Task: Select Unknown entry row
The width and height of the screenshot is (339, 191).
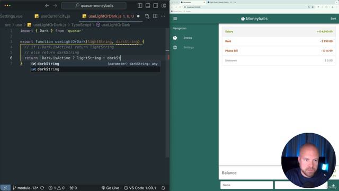Action: pos(279,60)
